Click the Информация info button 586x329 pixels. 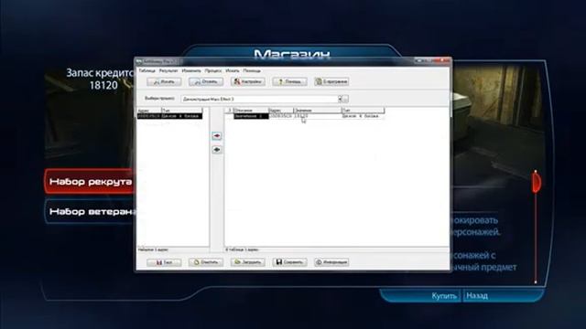pos(331,262)
